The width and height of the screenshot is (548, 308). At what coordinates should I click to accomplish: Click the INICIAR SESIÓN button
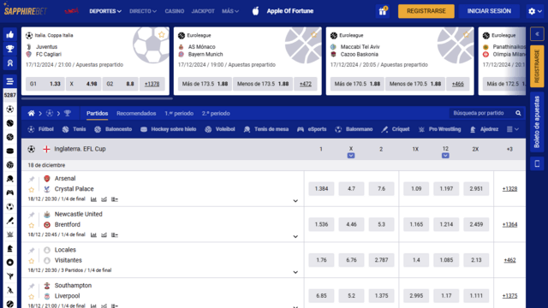489,11
